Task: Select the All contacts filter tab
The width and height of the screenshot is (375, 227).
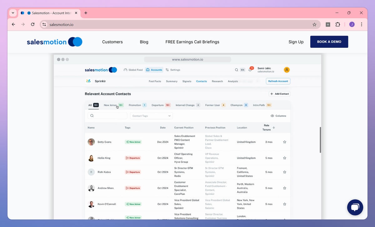Action: 94,105
